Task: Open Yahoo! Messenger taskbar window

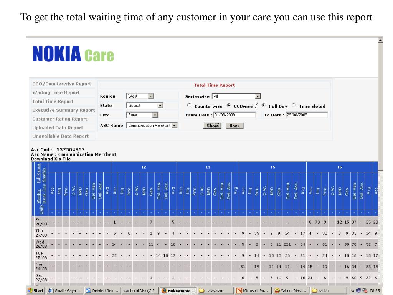Action: [x=291, y=290]
